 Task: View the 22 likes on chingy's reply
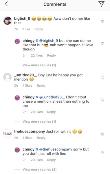point(37,55)
